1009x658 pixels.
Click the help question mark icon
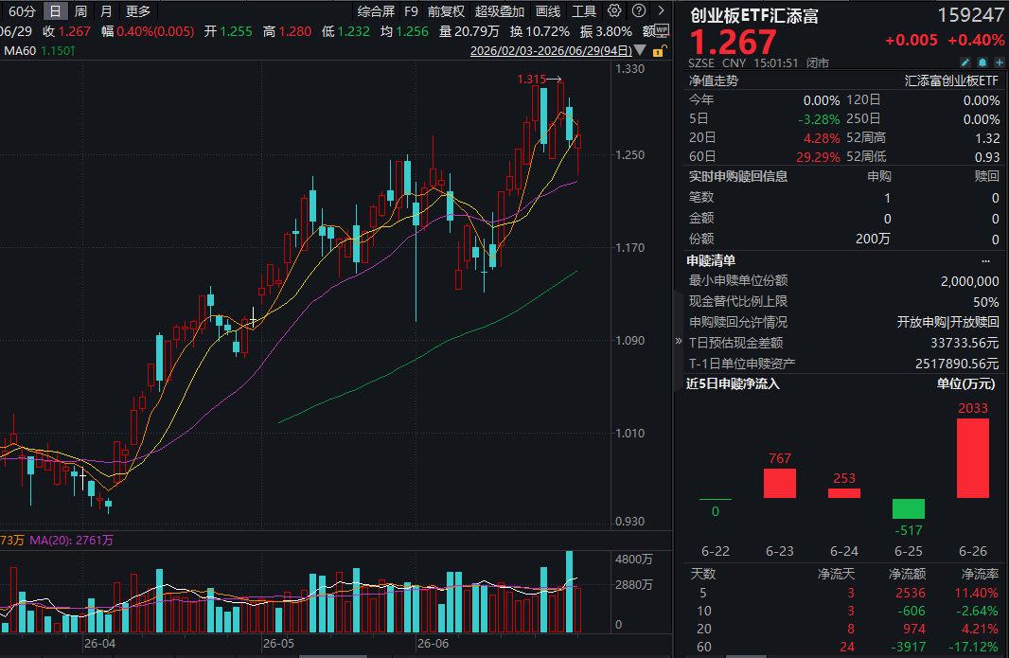[x=638, y=11]
